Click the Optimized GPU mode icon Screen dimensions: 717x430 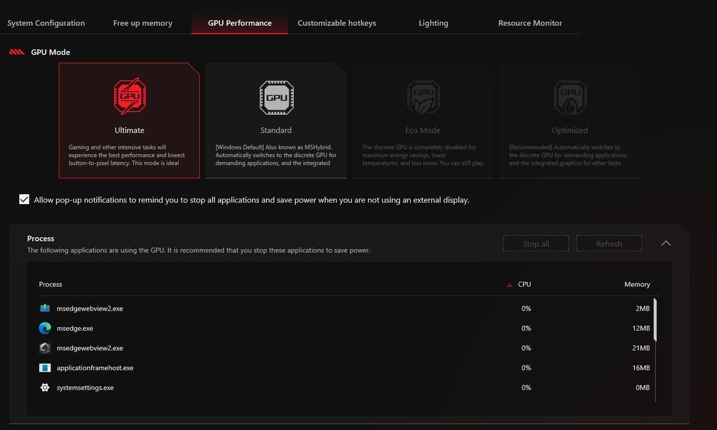570,97
